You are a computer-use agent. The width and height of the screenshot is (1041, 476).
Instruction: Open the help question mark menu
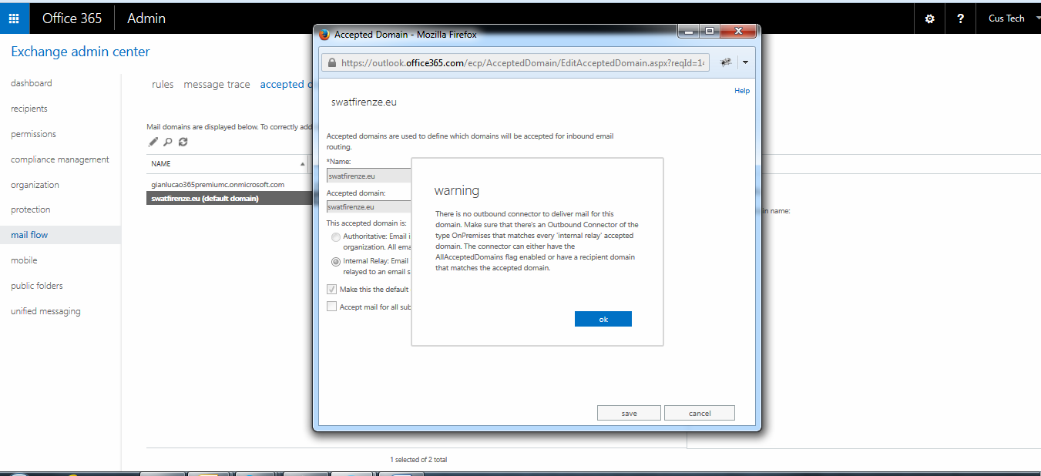[x=960, y=18]
